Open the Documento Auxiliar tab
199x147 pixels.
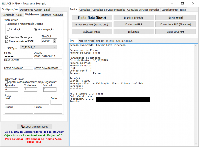[31, 10]
